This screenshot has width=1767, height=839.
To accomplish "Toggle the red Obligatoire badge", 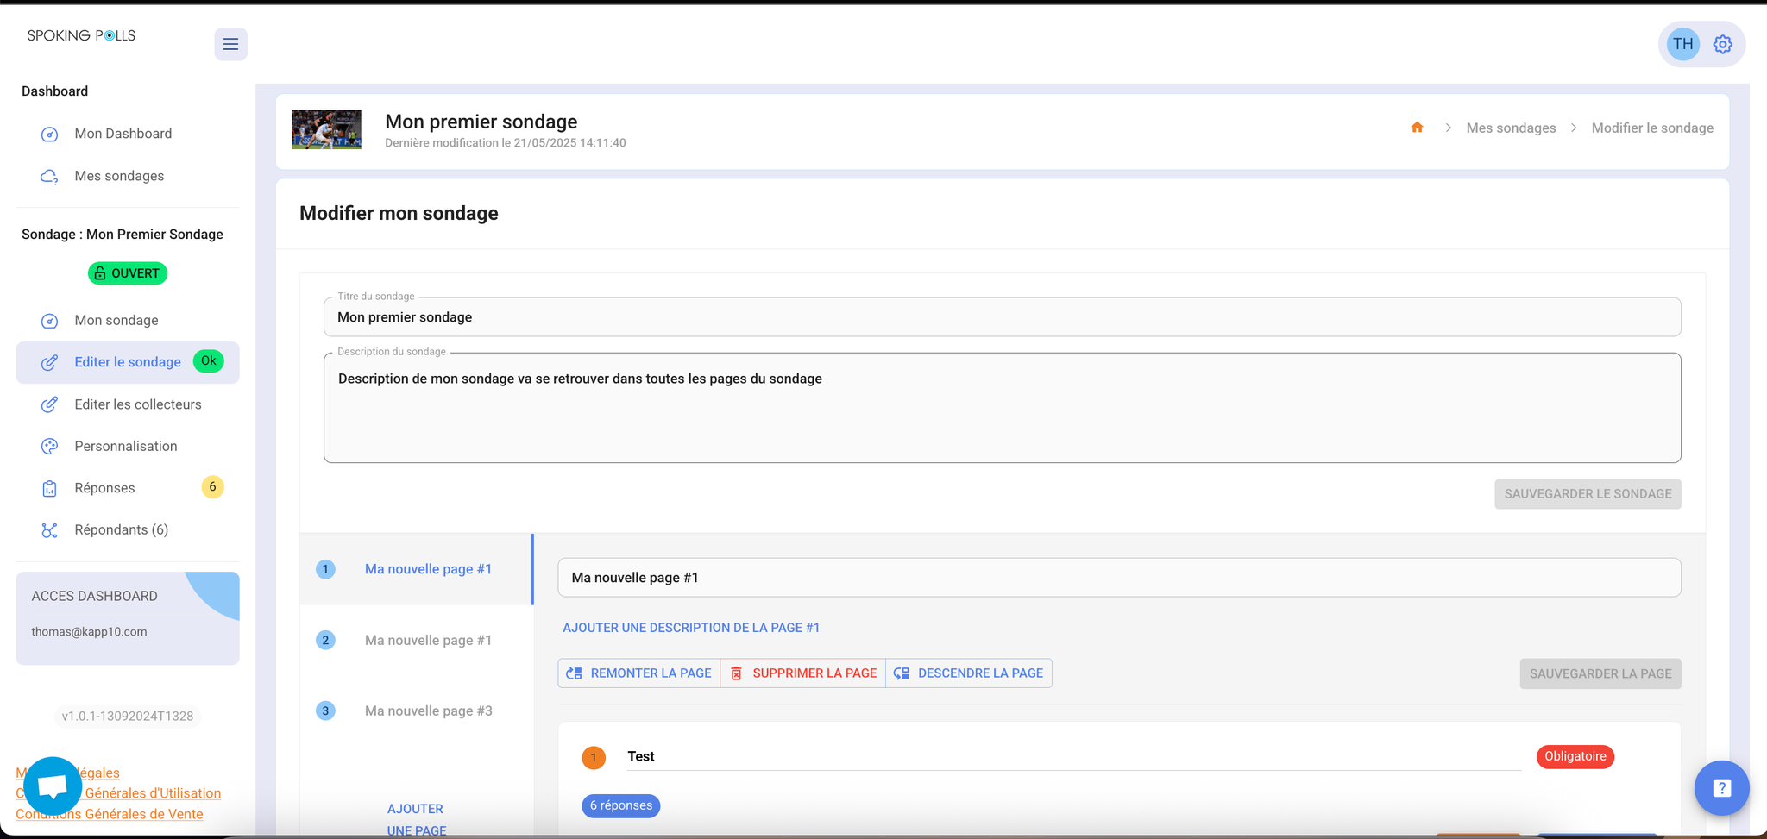I will [1575, 756].
